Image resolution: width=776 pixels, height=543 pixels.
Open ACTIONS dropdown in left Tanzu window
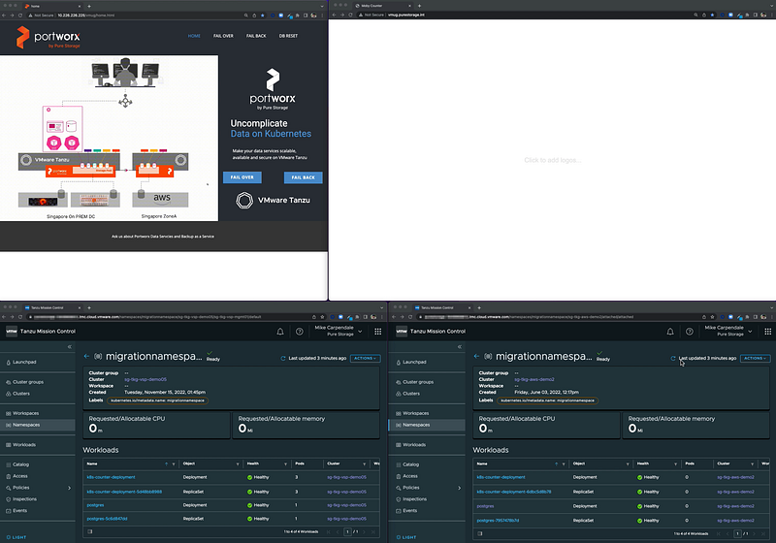point(366,358)
